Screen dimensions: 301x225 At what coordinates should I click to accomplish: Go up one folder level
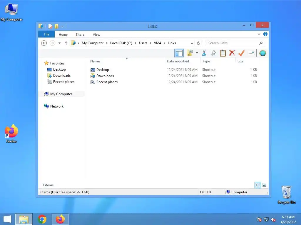tap(66, 43)
